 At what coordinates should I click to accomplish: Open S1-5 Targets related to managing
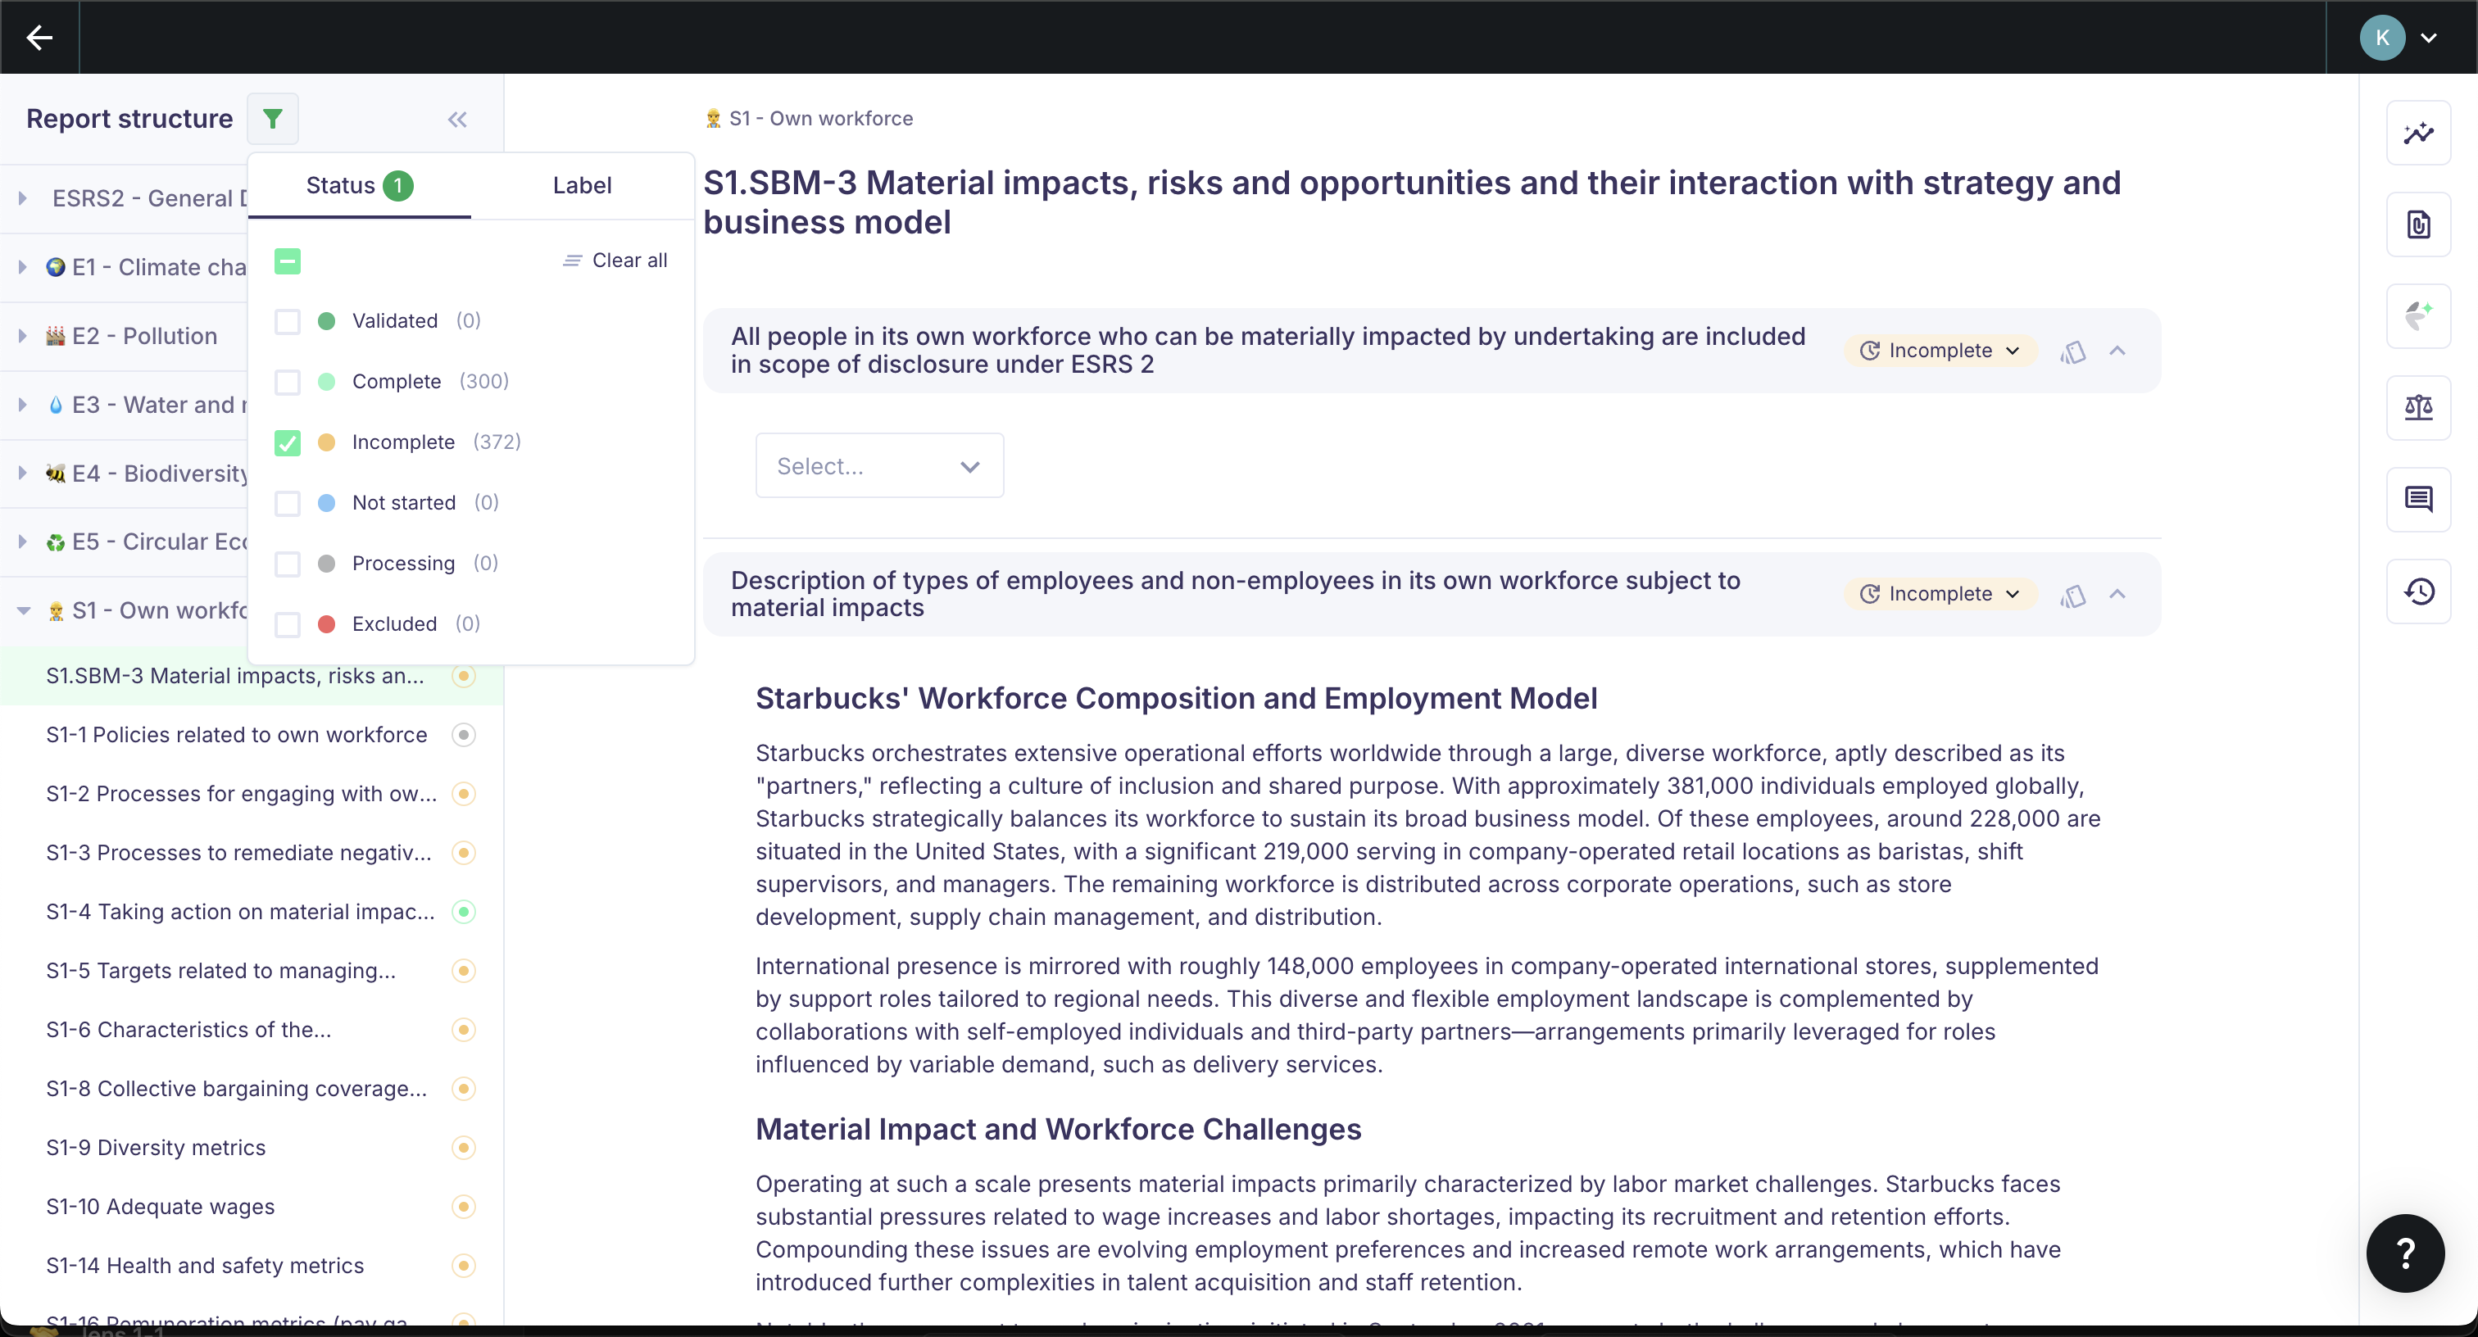click(x=221, y=971)
